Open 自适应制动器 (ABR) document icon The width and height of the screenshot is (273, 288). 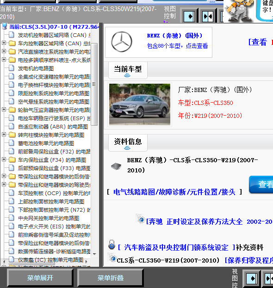tap(12, 126)
